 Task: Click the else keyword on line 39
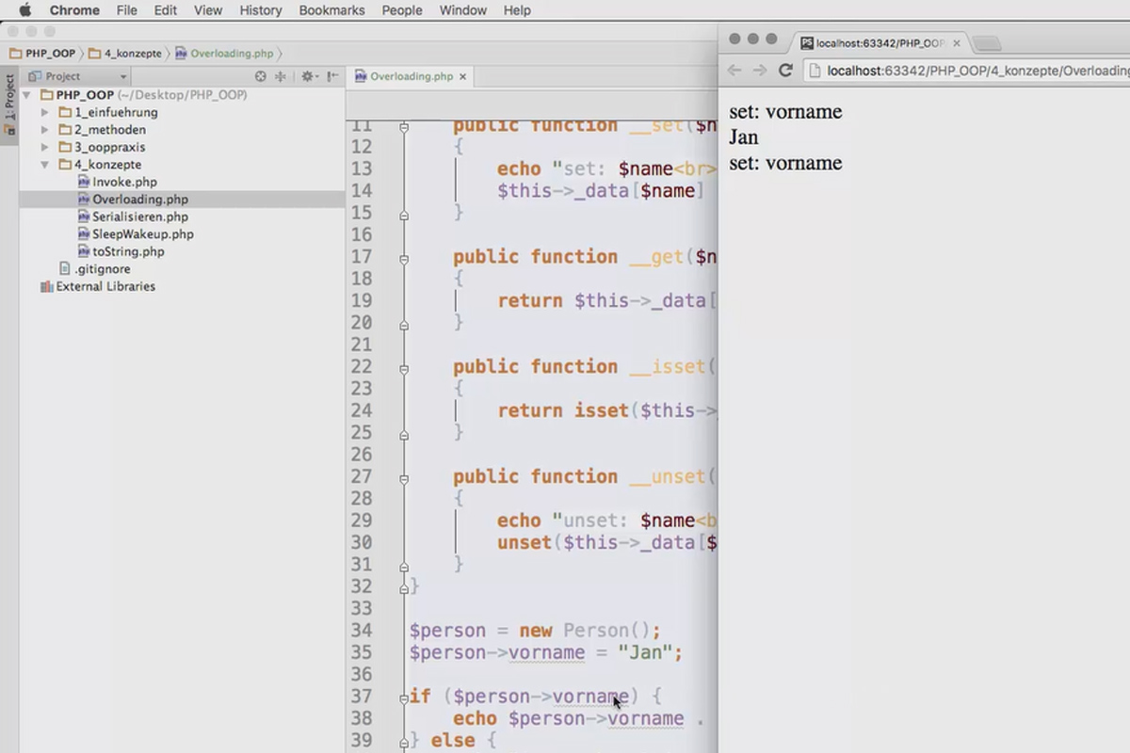pyautogui.click(x=453, y=741)
